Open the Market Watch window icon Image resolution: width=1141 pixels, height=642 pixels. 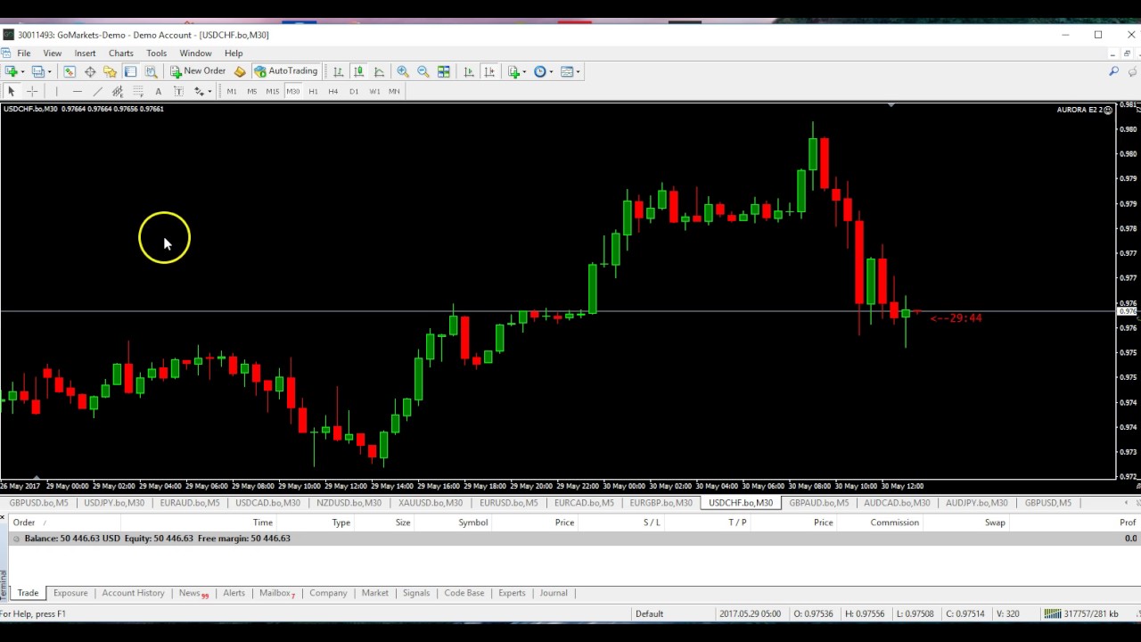click(x=70, y=71)
